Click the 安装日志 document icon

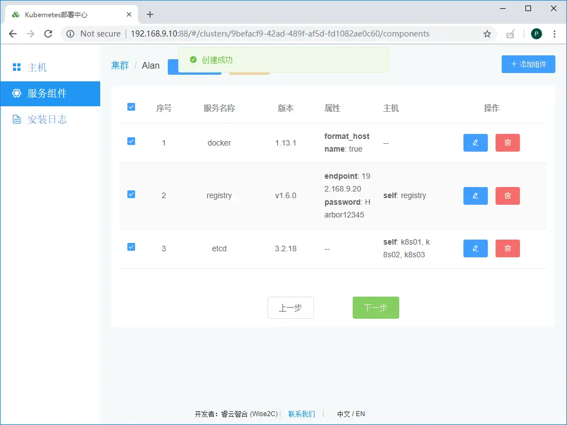click(x=17, y=120)
